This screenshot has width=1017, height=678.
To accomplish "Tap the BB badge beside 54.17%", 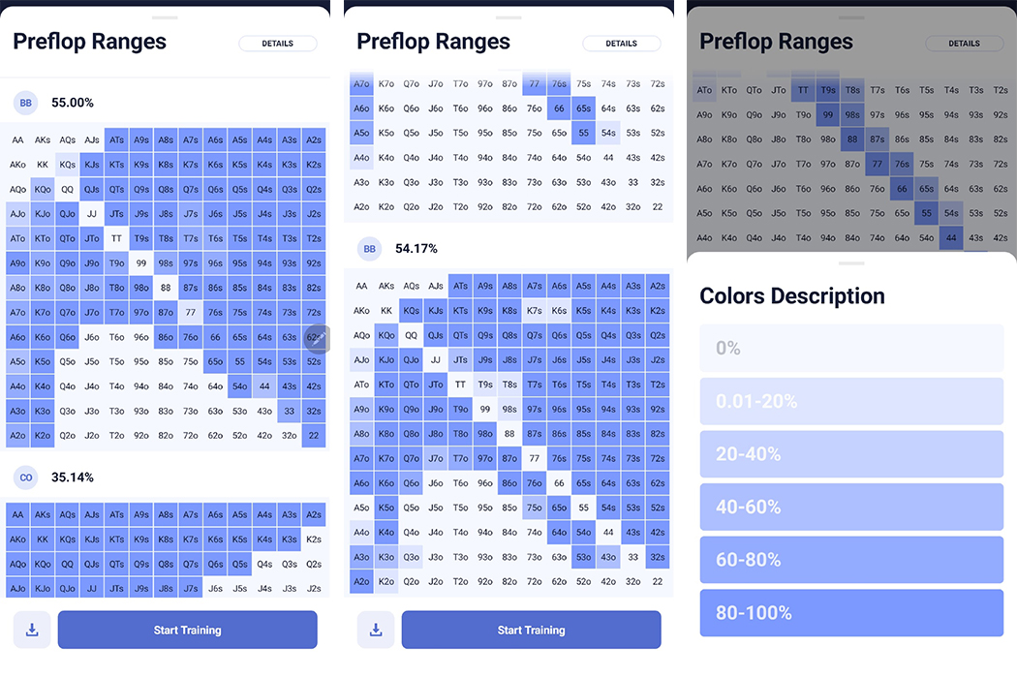I will [x=370, y=249].
